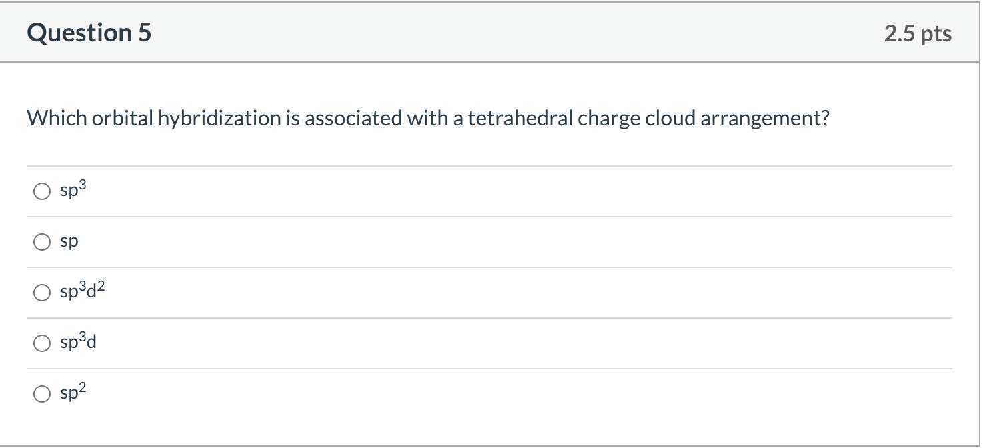Click the word "Which" starting the question
The image size is (987, 448).
(x=57, y=119)
